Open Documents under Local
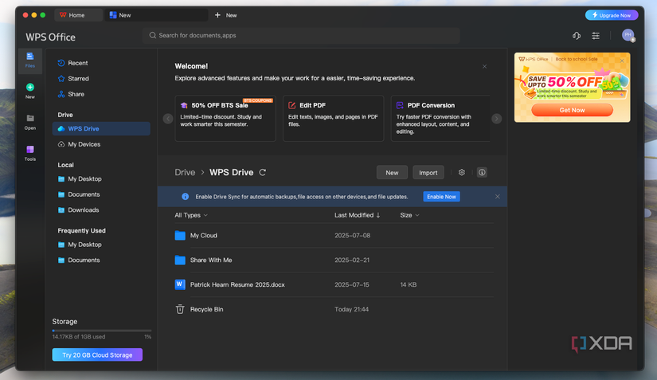This screenshot has width=657, height=380. [x=79, y=194]
